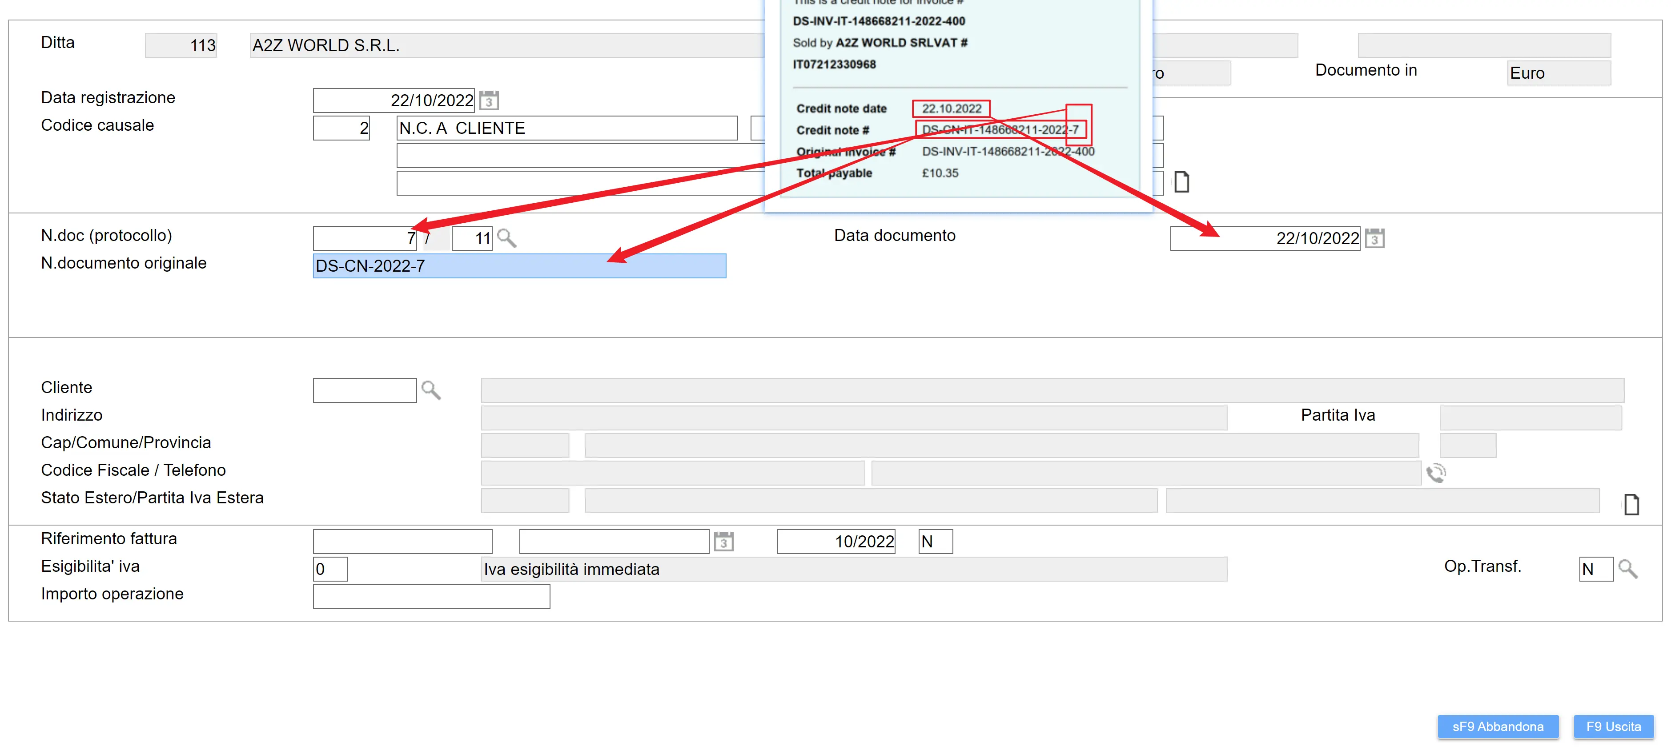Click the Data registrazione date field
Screen dimensions: 1671x747
(x=393, y=100)
